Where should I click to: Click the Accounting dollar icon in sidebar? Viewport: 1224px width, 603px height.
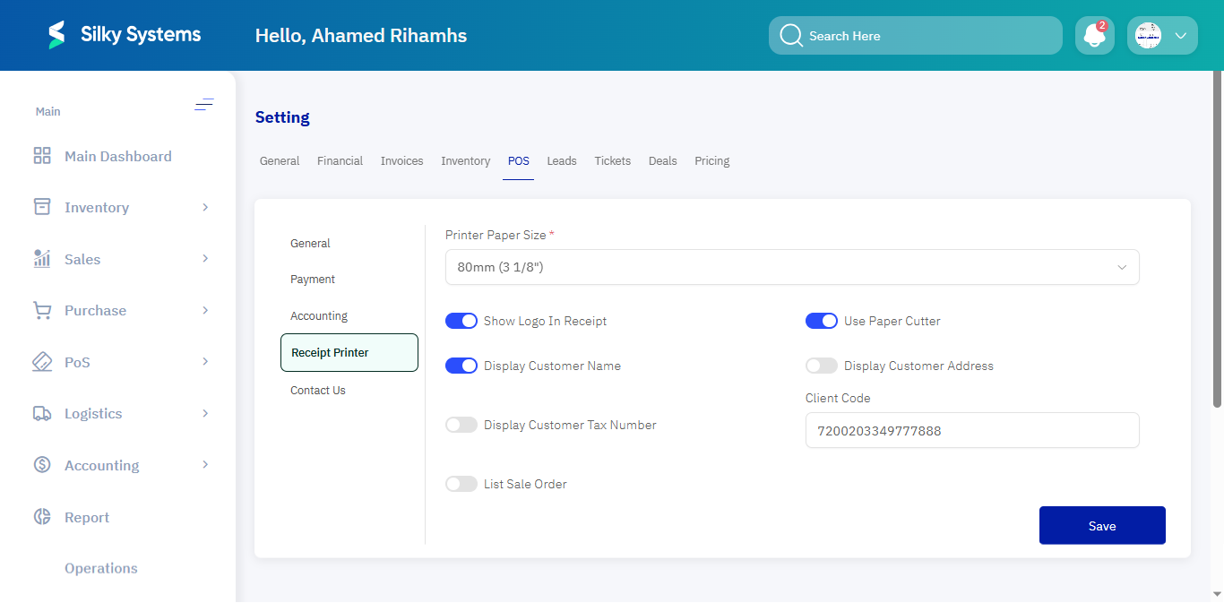[42, 465]
